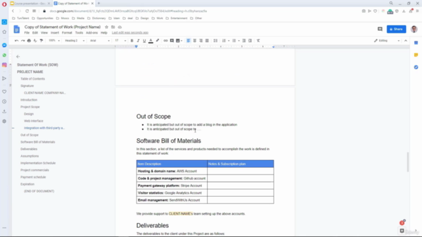The height and width of the screenshot is (237, 422).
Task: Set left alignment
Action: click(189, 41)
